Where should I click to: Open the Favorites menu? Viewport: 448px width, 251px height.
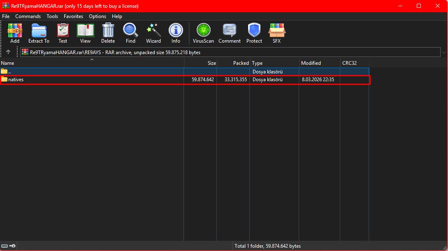point(73,16)
